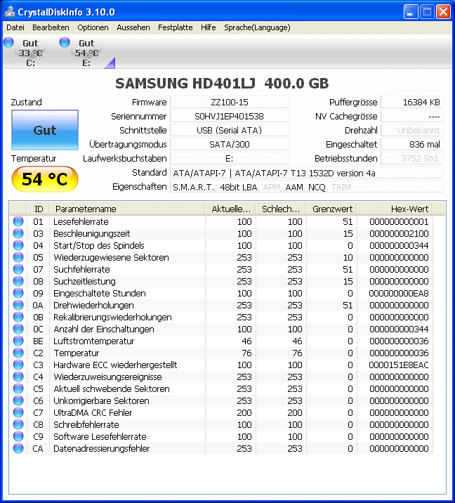Open the Optionen menu

tap(93, 27)
